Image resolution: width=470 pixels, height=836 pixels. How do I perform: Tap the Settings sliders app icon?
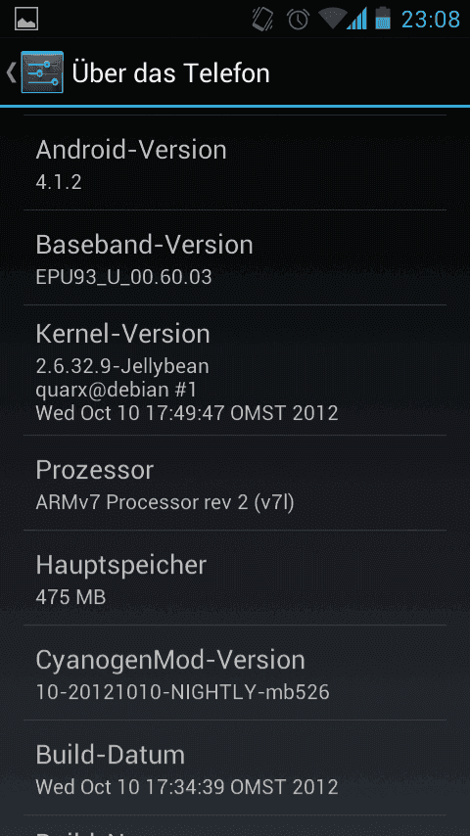(42, 72)
